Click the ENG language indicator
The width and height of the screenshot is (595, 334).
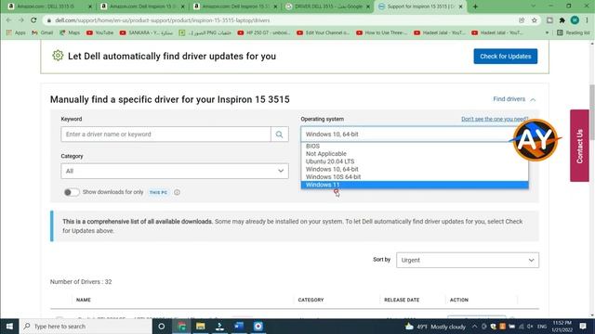(542, 326)
